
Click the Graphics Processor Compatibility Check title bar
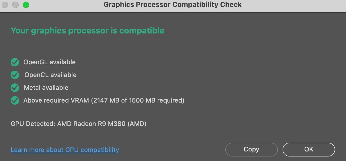[172, 5]
